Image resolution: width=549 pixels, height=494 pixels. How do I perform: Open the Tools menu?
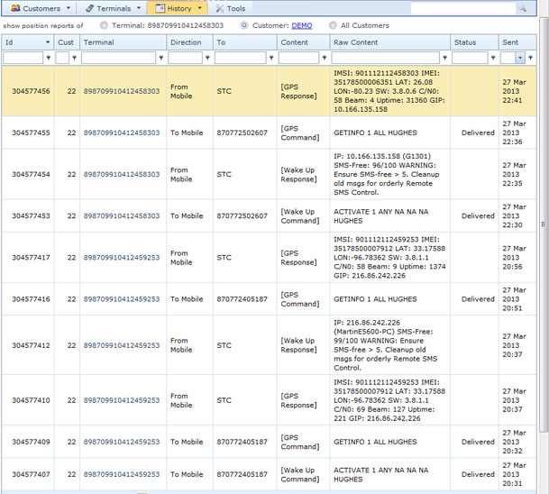point(231,8)
